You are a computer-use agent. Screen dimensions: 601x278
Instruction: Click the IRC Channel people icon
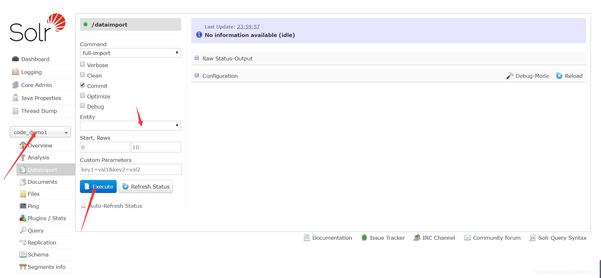[x=417, y=238]
